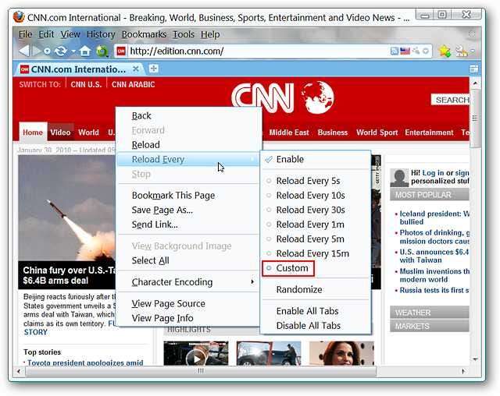The height and width of the screenshot is (396, 500).
Task: Select Reload Every 5s option
Action: [x=316, y=181]
